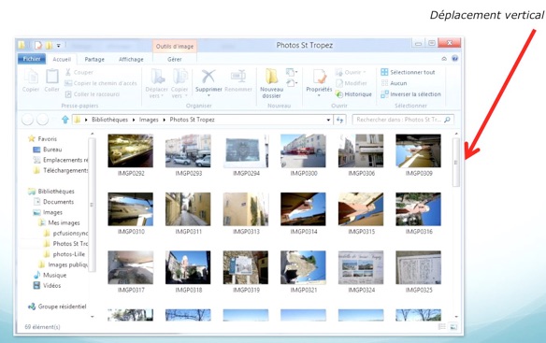The width and height of the screenshot is (546, 343).
Task: Open the address bar history dropdown
Action: pos(328,120)
